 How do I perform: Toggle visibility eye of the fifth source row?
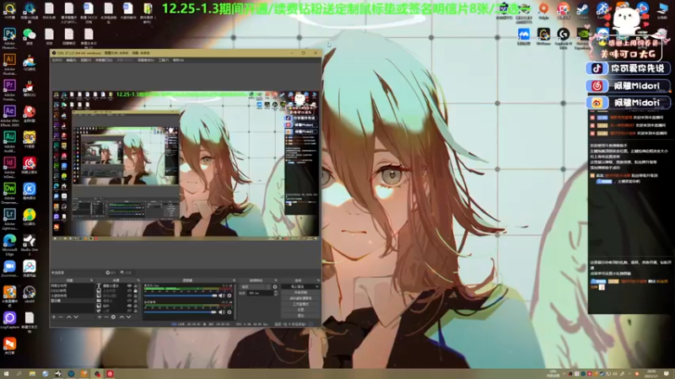tap(130, 306)
